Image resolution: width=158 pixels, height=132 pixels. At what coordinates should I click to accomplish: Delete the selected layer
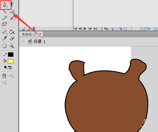33,29
